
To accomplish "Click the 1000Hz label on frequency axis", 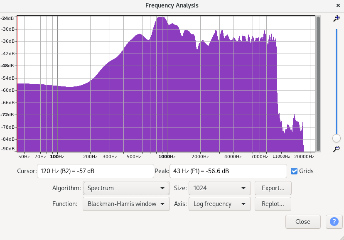I will coord(167,157).
